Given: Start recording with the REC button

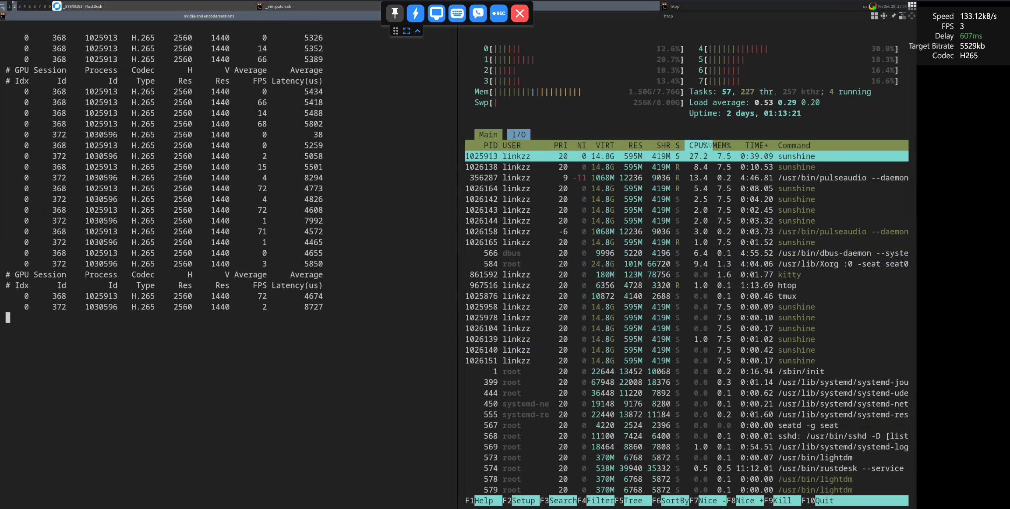Looking at the screenshot, I should (x=498, y=13).
